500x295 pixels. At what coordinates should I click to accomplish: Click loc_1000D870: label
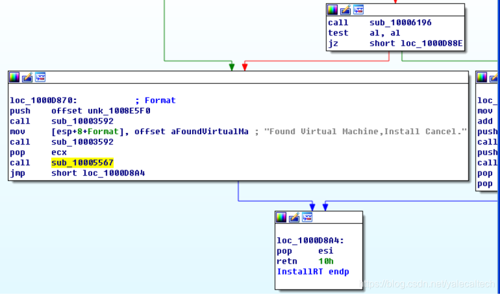tap(43, 101)
